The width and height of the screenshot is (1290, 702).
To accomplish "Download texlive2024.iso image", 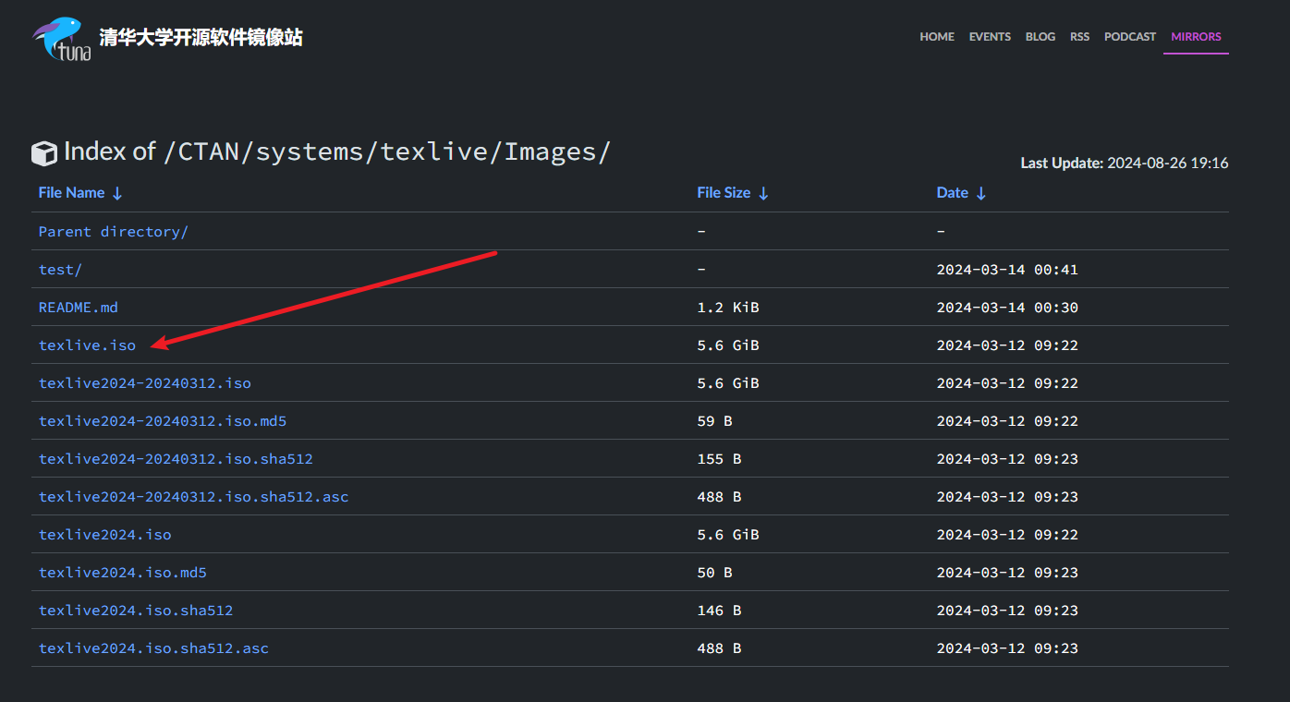I will [104, 535].
